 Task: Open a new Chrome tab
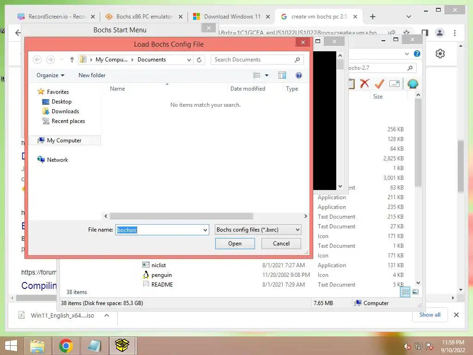pos(373,17)
